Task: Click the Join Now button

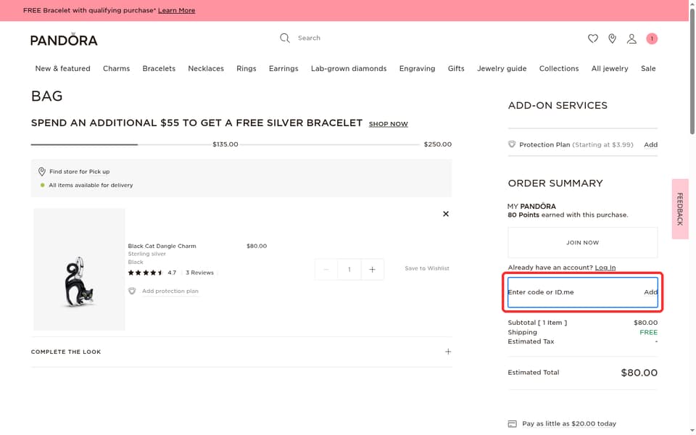Action: 582,242
